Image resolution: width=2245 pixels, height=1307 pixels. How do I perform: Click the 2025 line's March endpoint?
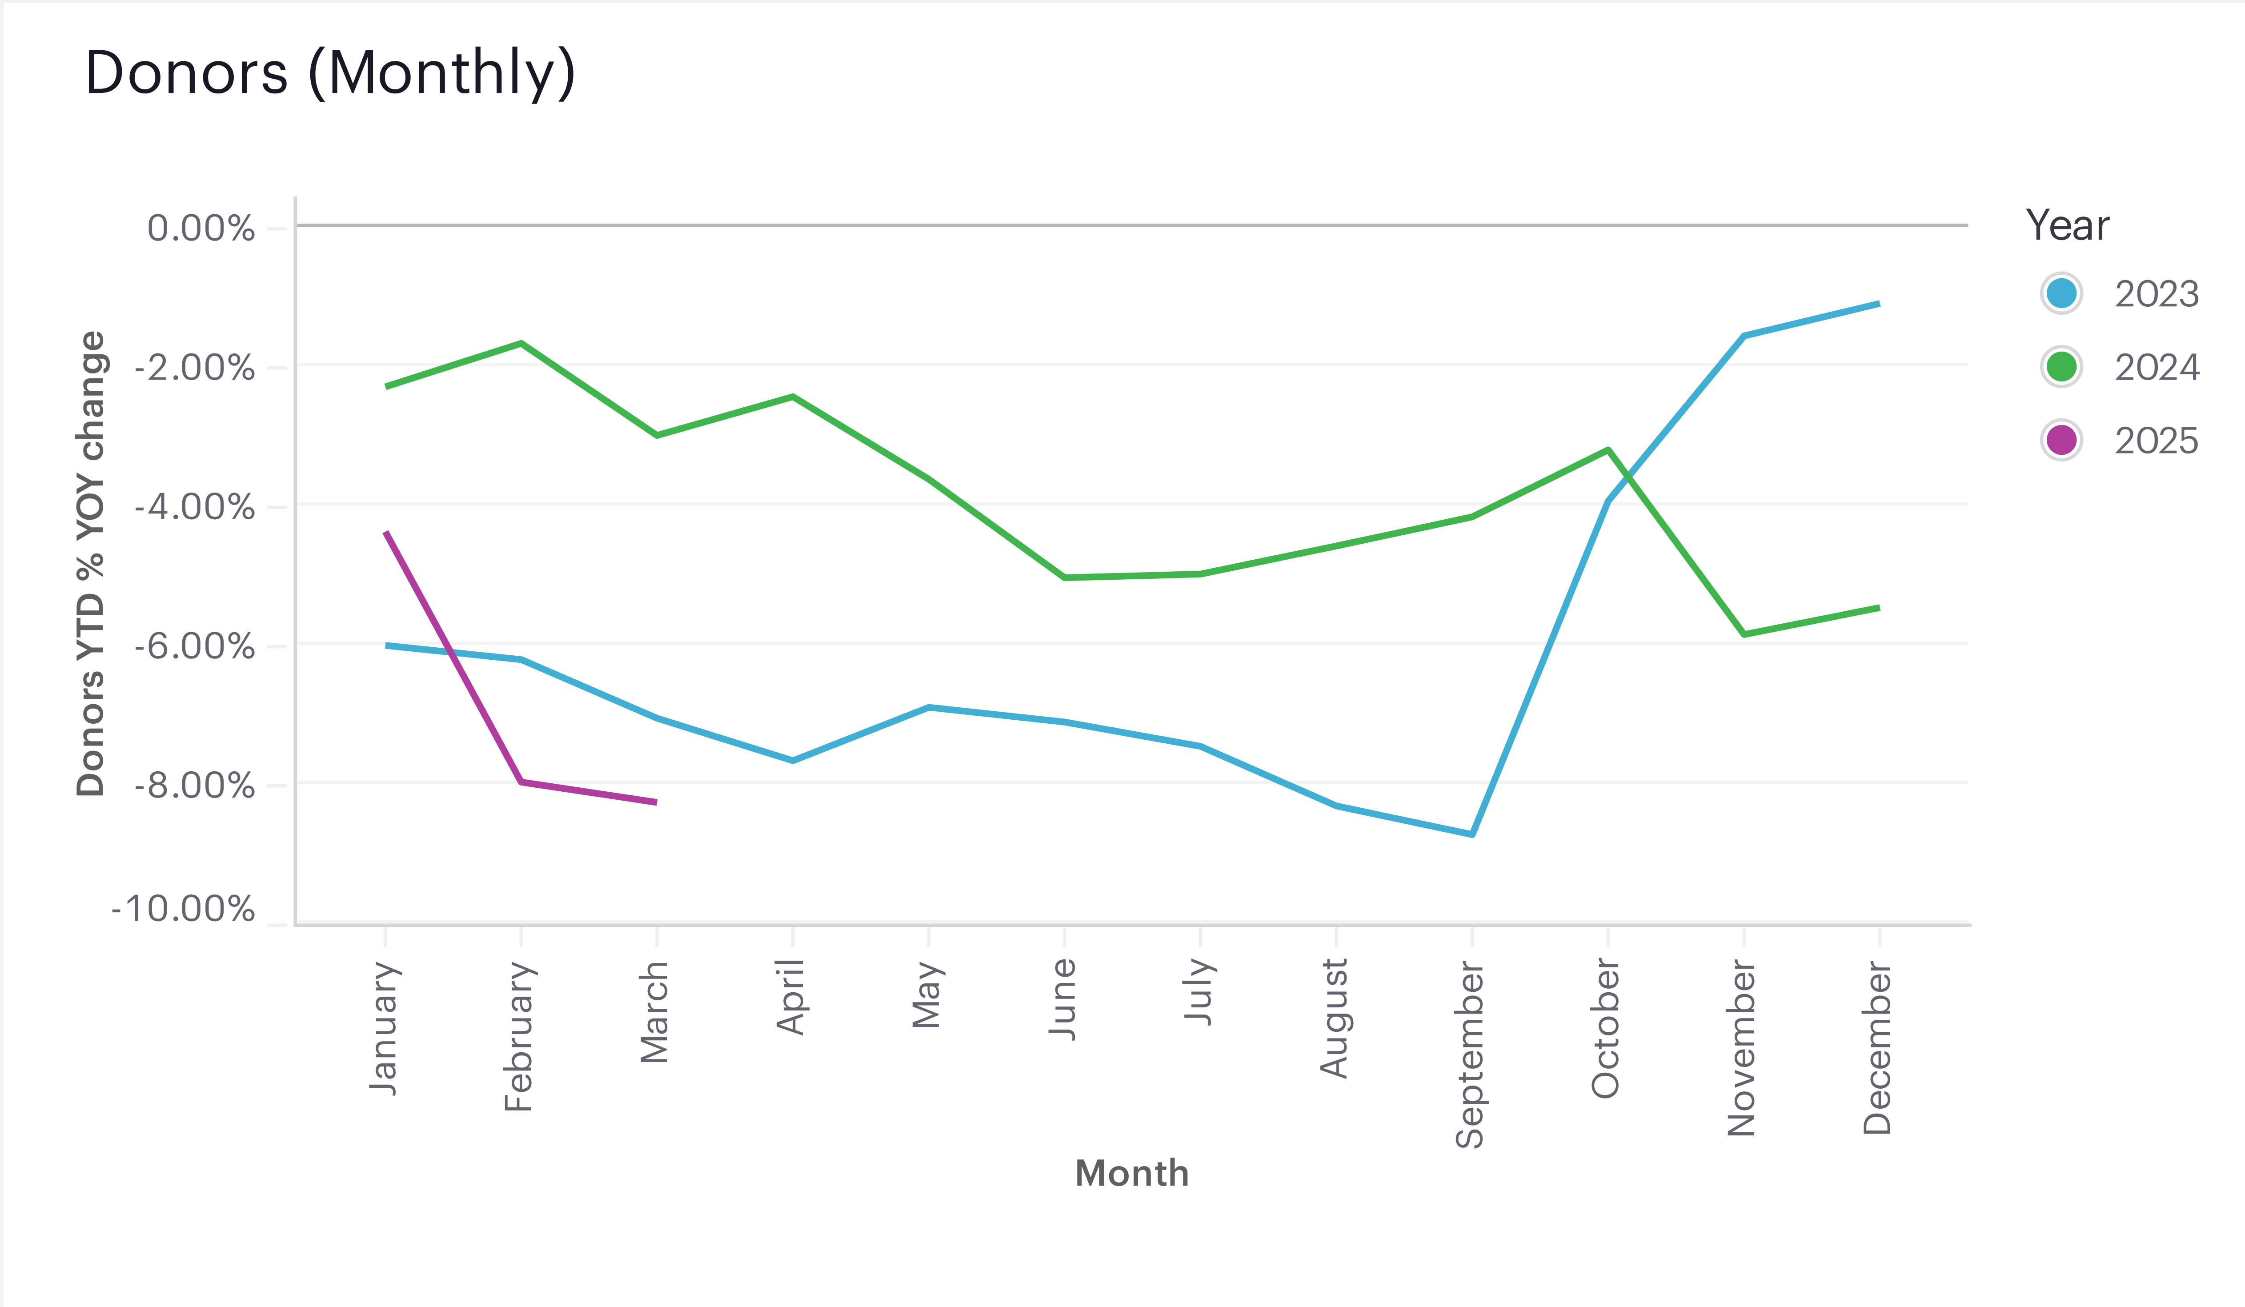[x=656, y=802]
